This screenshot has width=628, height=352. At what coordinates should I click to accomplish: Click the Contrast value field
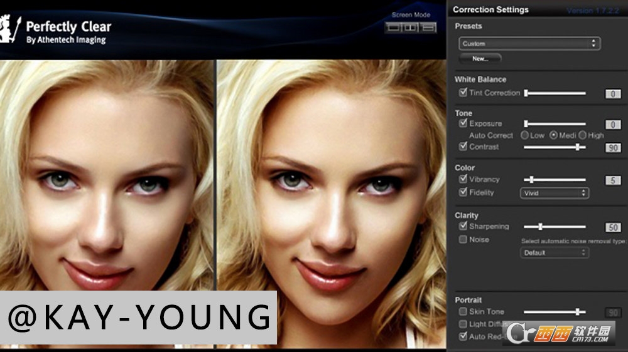pos(612,148)
